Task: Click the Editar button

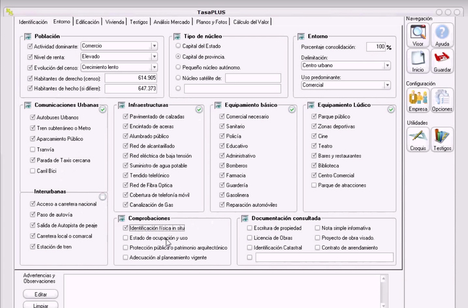Action: coord(40,295)
